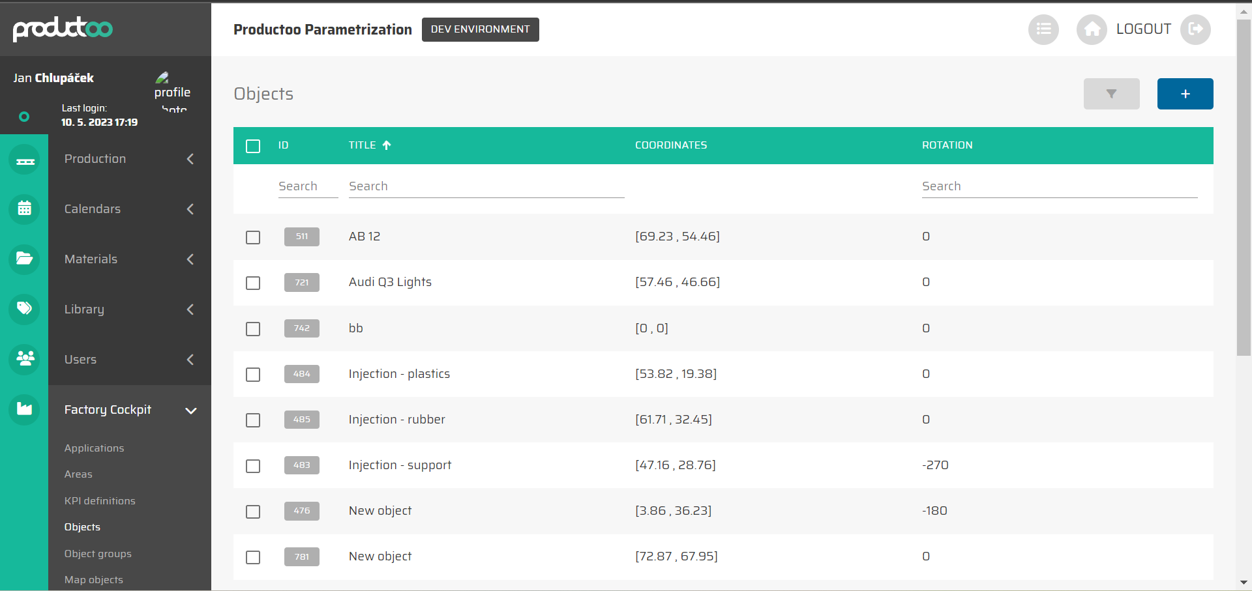Image resolution: width=1252 pixels, height=591 pixels.
Task: Expand the Production menu chevron
Action: pyautogui.click(x=190, y=159)
